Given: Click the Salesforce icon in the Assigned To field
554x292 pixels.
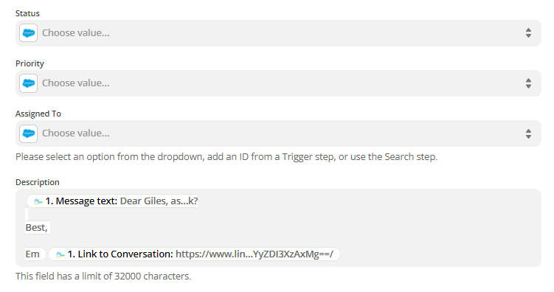Looking at the screenshot, I should [x=28, y=133].
